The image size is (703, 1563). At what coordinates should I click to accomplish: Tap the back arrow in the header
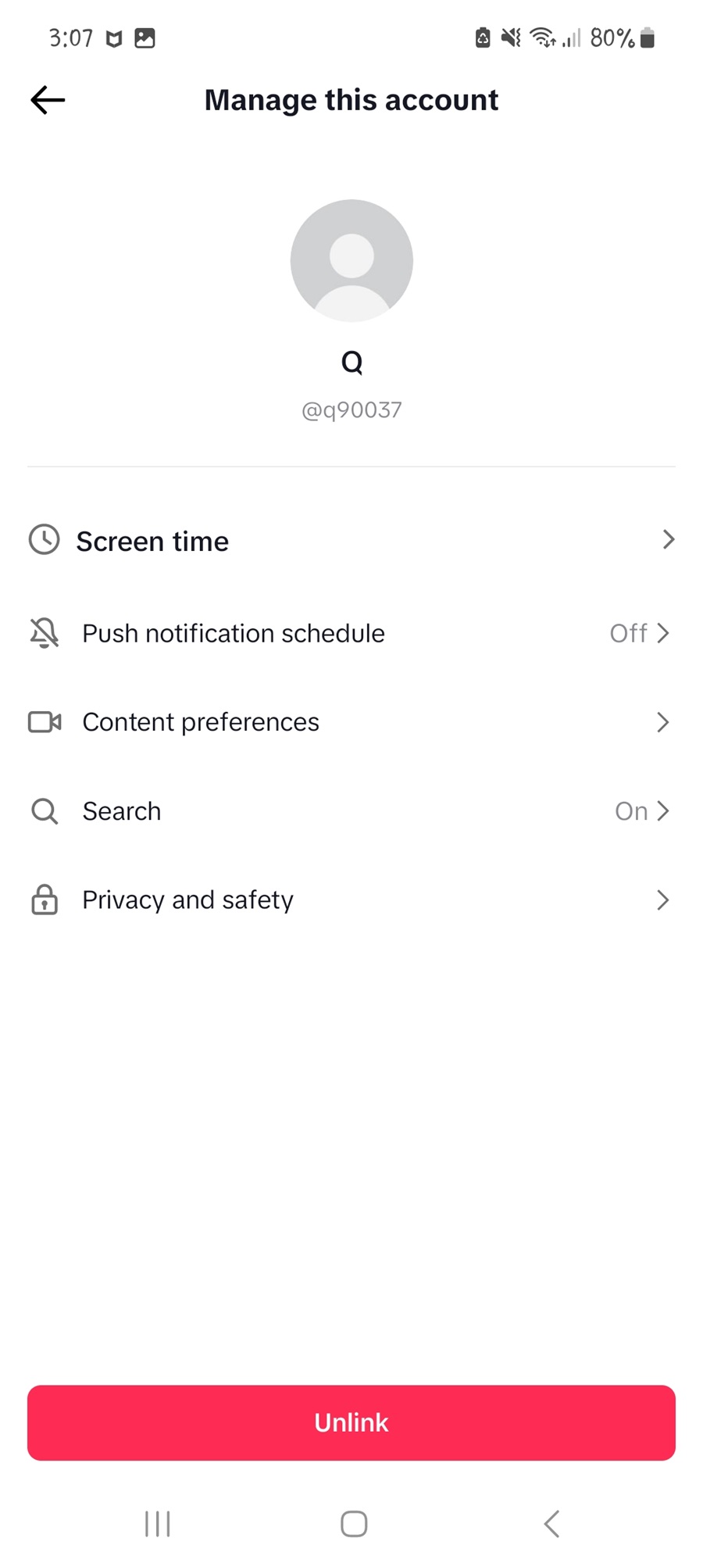[48, 100]
